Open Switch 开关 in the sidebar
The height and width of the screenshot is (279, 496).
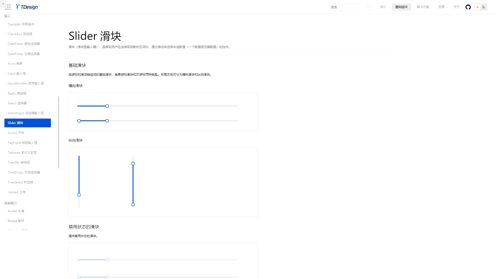coord(16,133)
